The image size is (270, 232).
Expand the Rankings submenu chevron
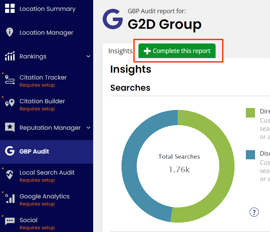(x=88, y=56)
